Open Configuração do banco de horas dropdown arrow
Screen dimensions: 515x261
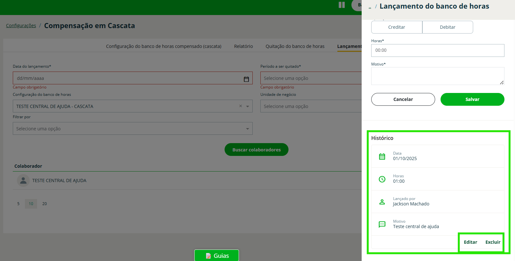[247, 106]
